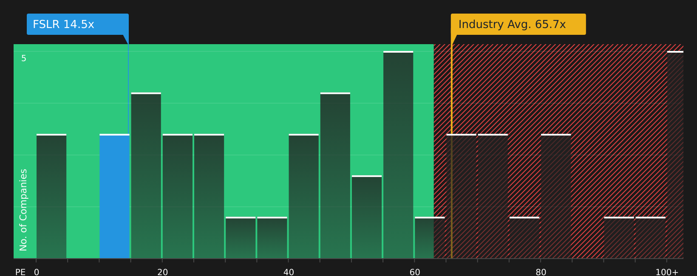Select the tallest green-zone bar at PE 55-60
Viewport: 697px width, 276px height.
[398, 155]
